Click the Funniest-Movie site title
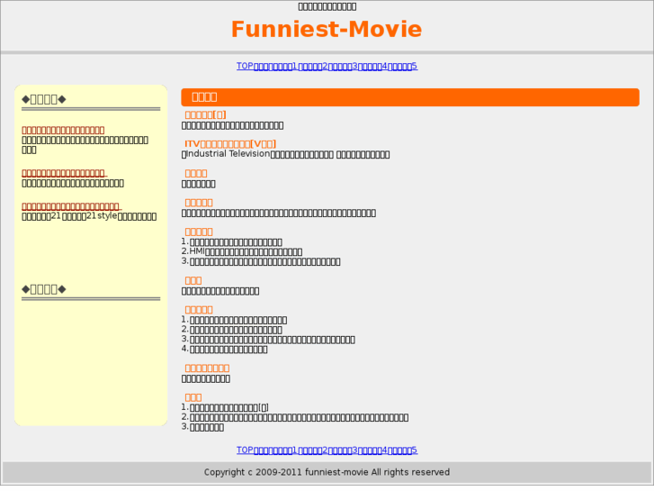This screenshot has height=491, width=654. click(x=327, y=29)
